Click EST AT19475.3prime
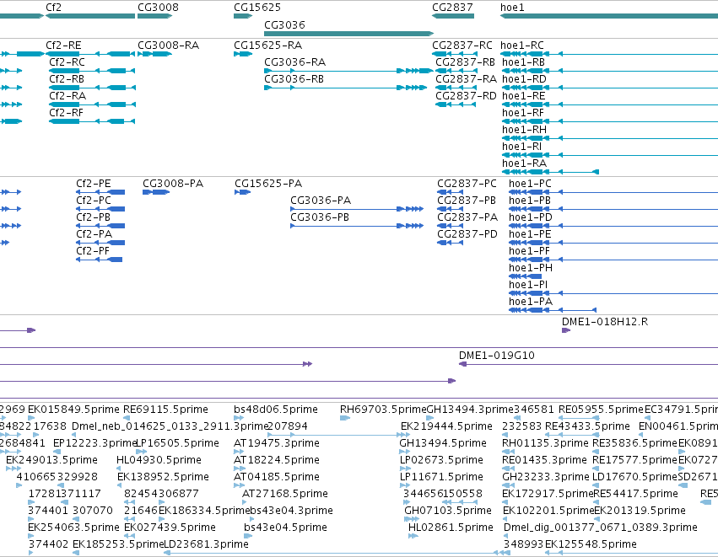The width and height of the screenshot is (718, 557). [277, 443]
